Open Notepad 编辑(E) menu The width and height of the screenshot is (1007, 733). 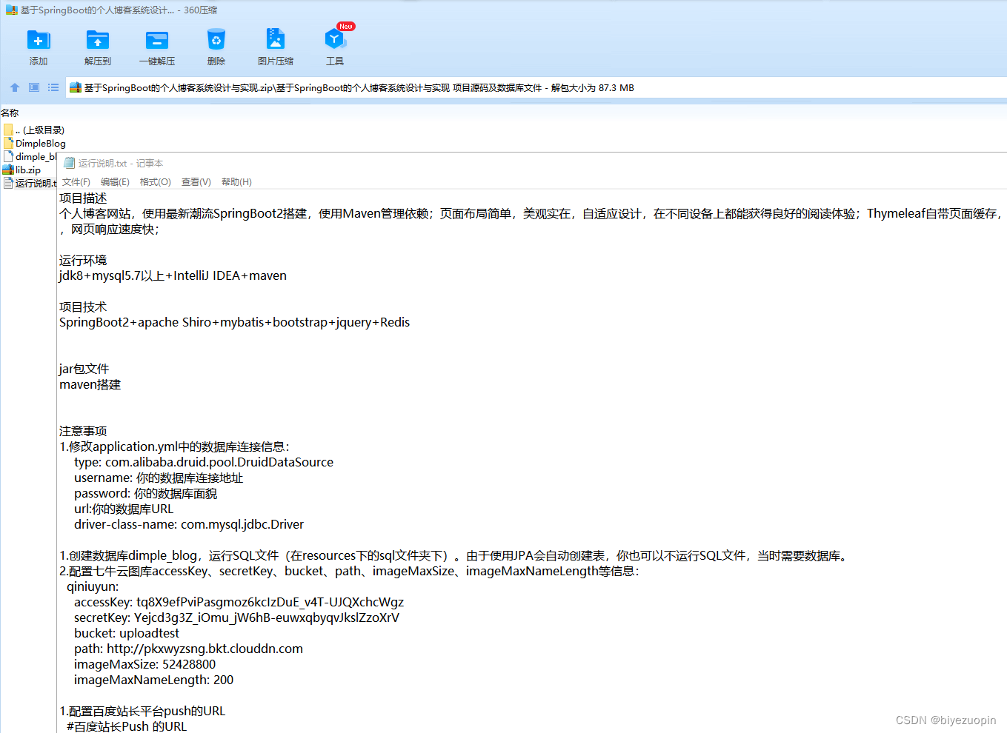(115, 182)
